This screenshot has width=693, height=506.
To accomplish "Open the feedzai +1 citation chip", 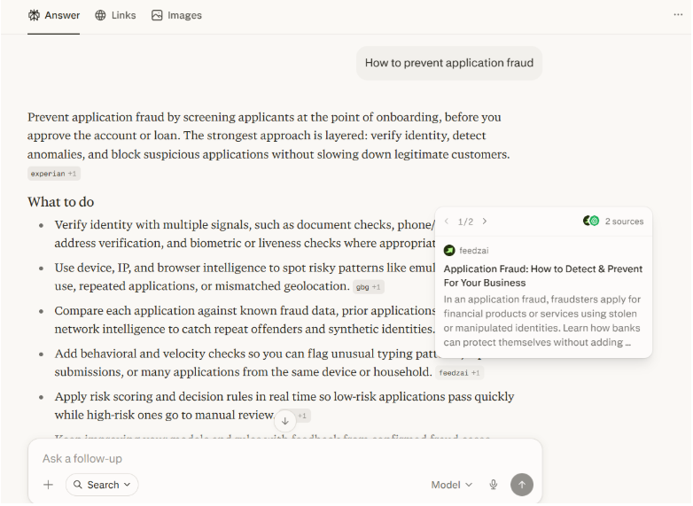I will [459, 373].
